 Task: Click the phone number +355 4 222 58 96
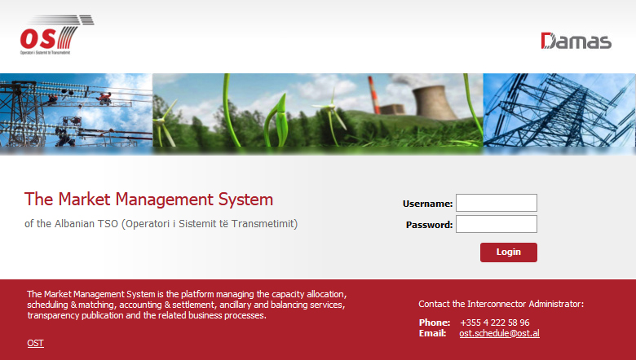pyautogui.click(x=494, y=323)
